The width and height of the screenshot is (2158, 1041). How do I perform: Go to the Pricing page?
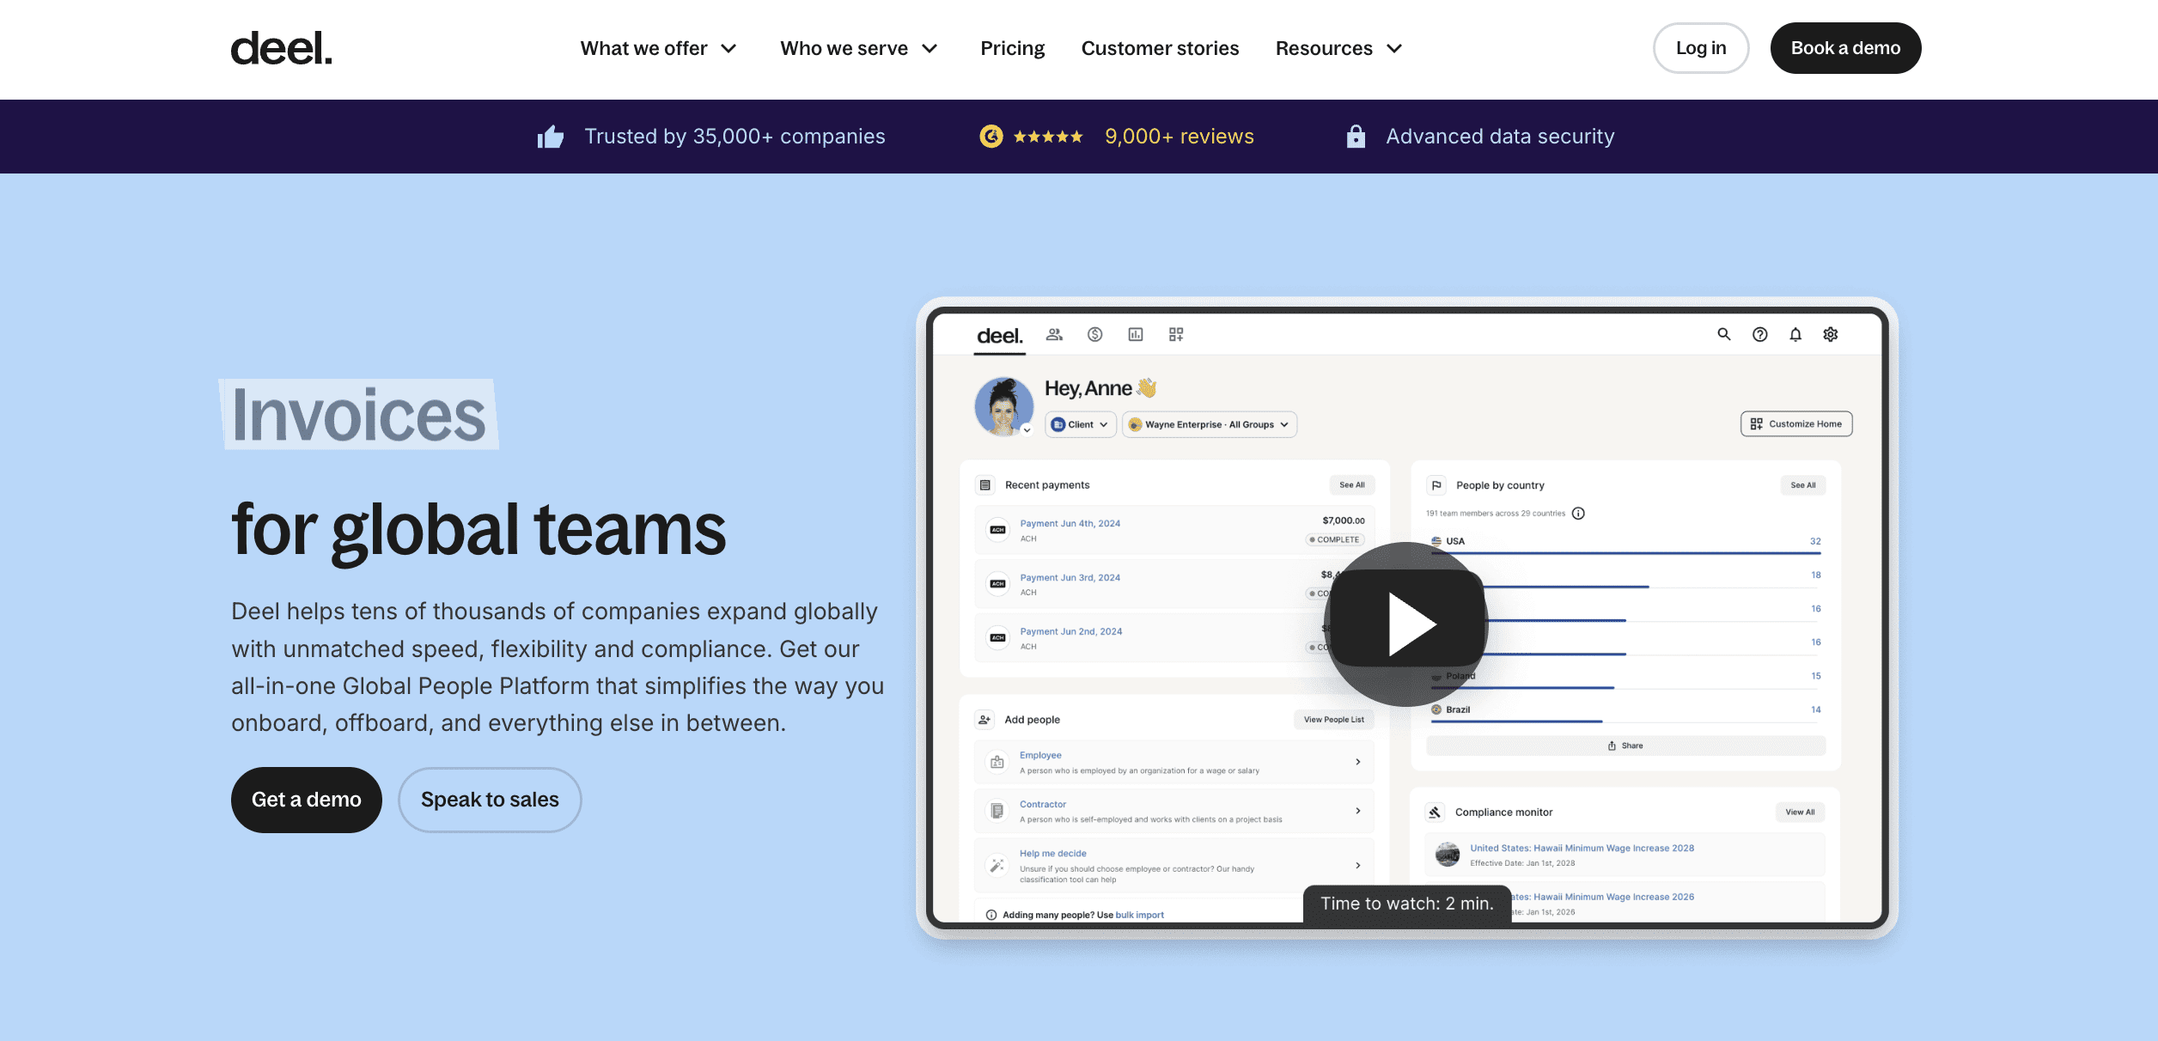[1012, 48]
